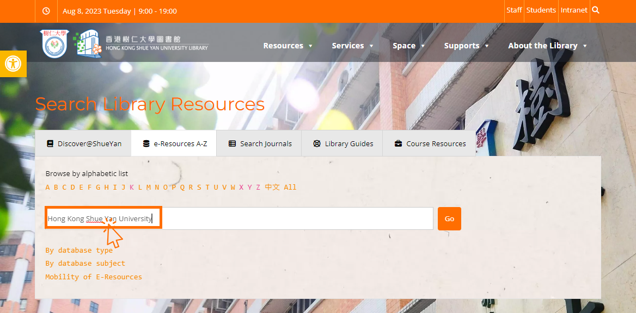
Task: Click the search magnifier icon in top bar
Action: [596, 10]
